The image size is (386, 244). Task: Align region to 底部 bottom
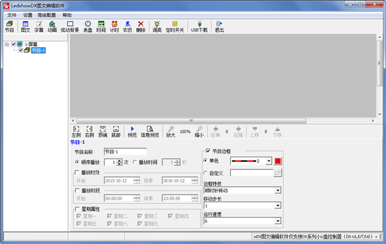116,132
